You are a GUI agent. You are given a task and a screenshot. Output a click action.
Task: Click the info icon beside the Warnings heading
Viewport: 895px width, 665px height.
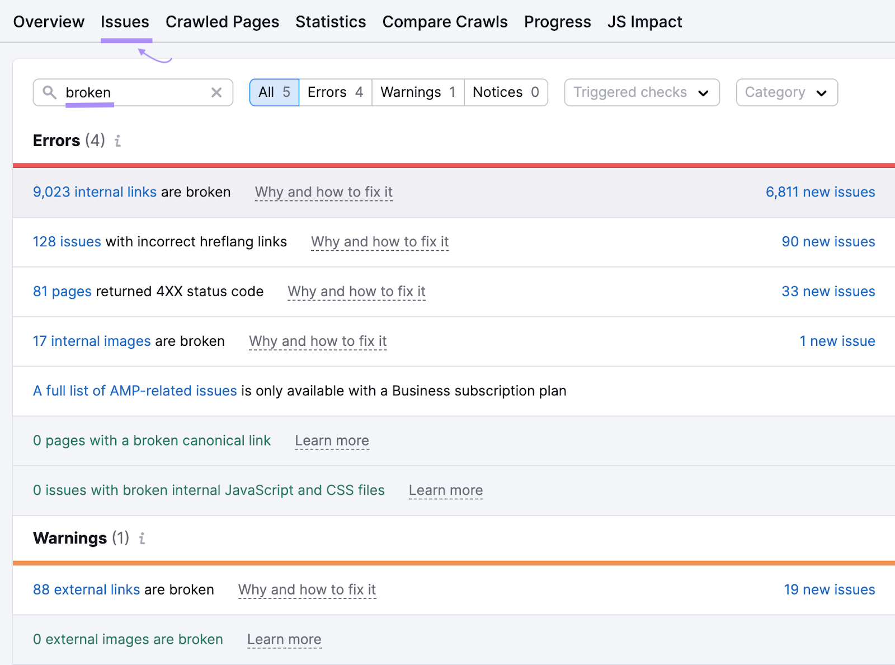click(x=142, y=538)
